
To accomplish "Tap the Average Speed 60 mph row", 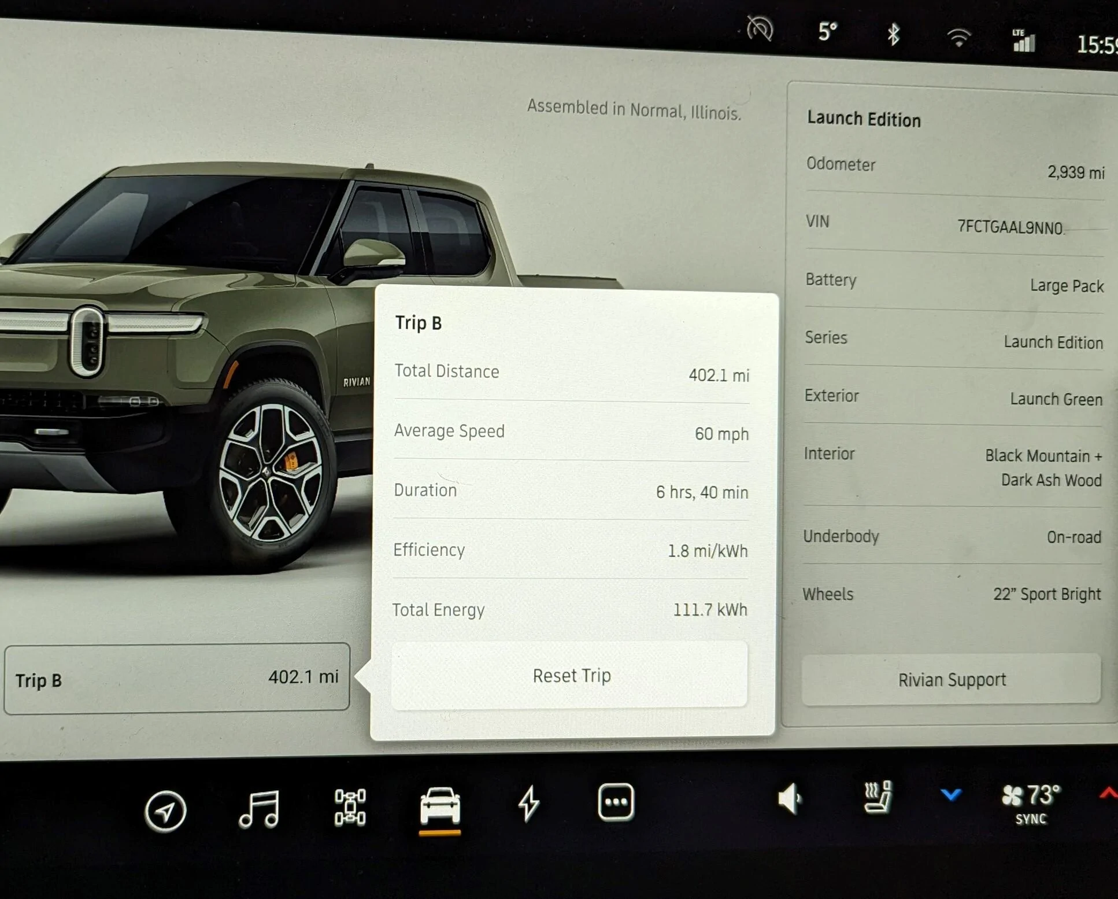I will [x=571, y=432].
